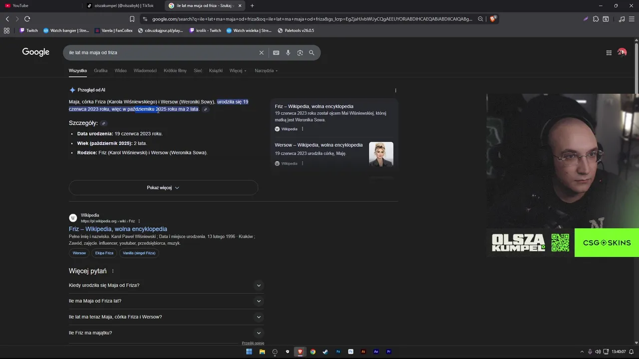Select the Książki results tab

click(216, 71)
